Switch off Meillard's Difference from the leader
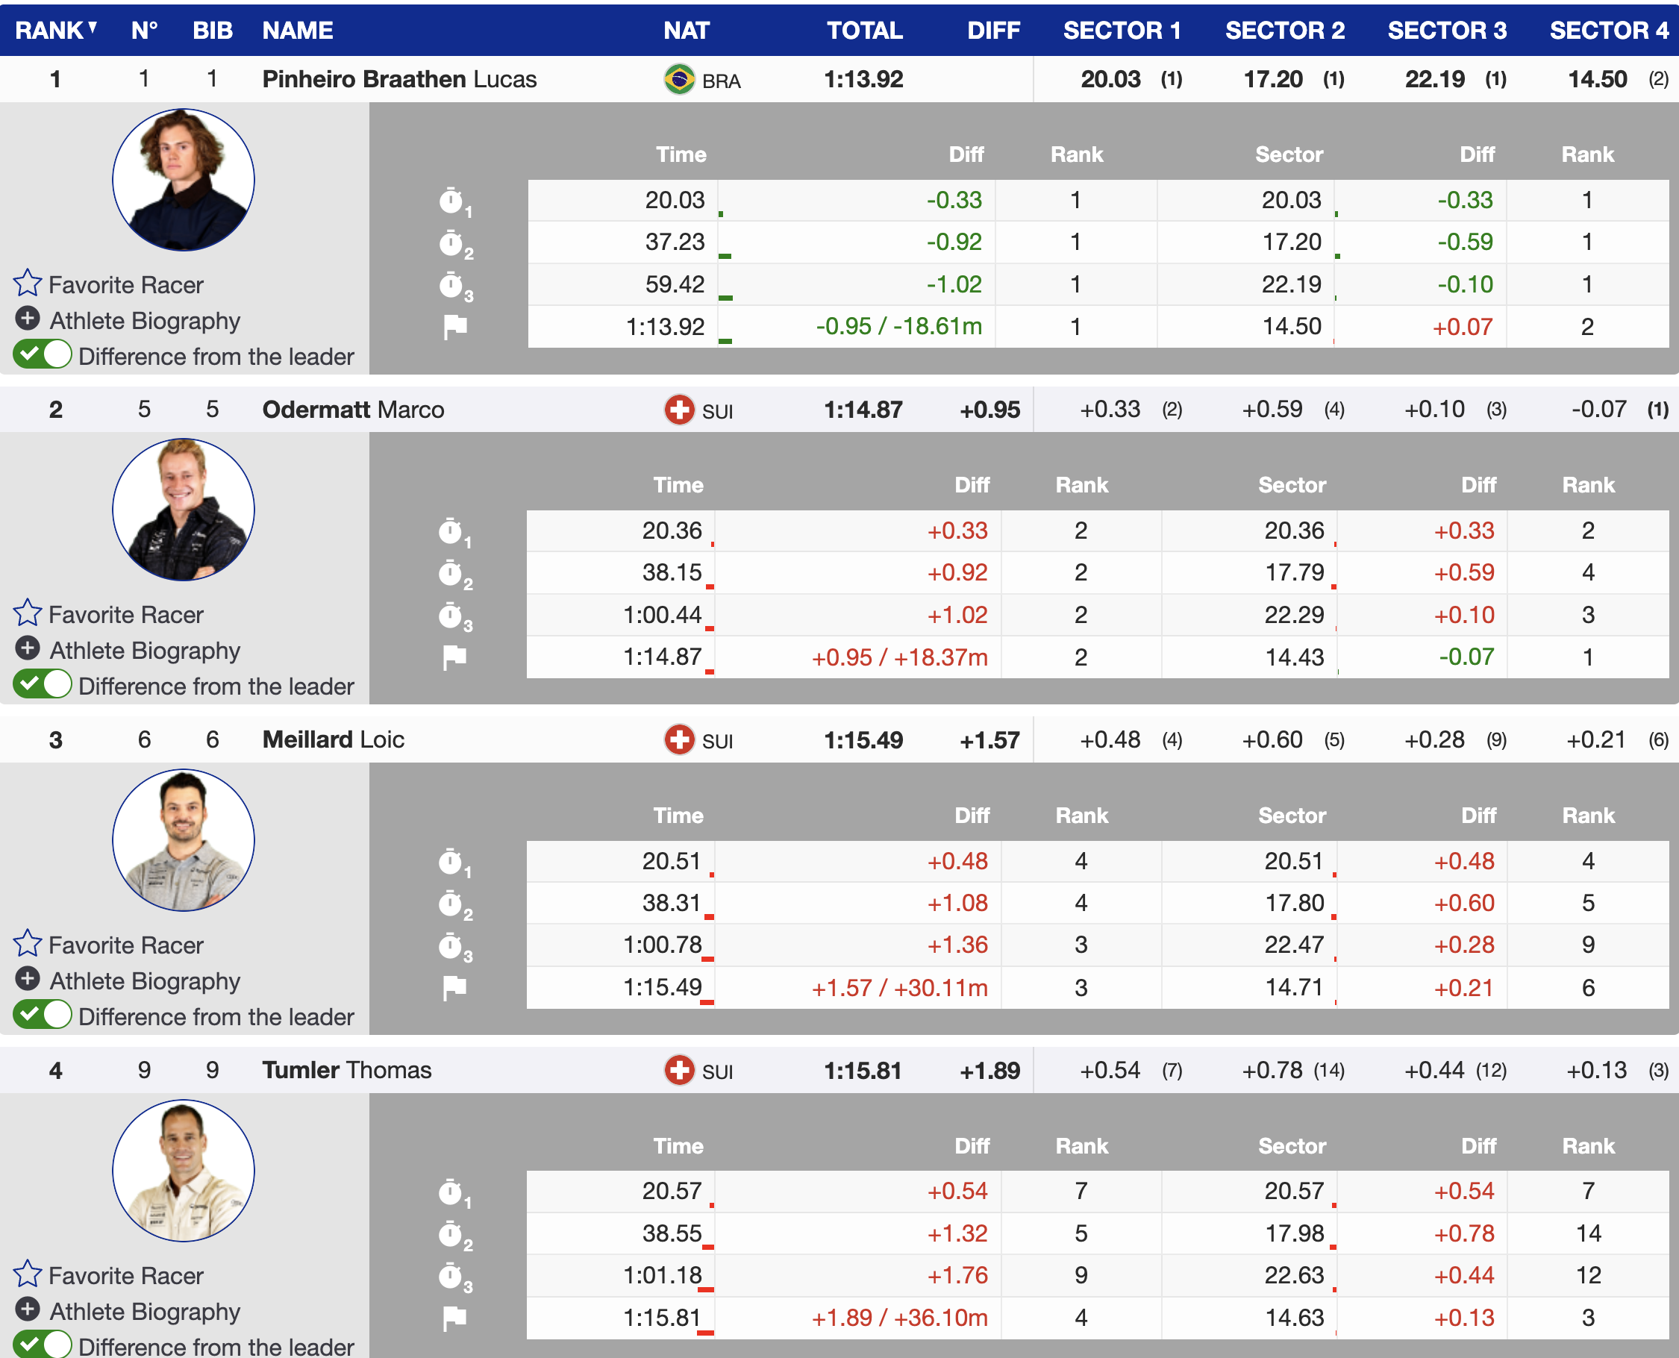 coord(43,1016)
